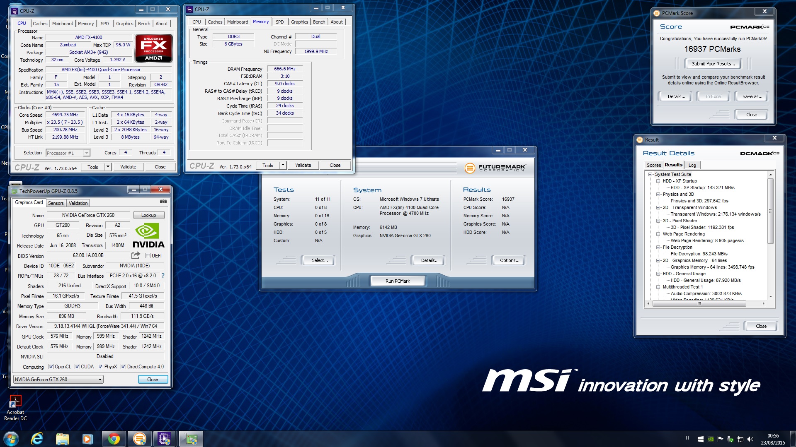
Task: Switch to Validation tab in GPU-Z
Action: point(78,203)
